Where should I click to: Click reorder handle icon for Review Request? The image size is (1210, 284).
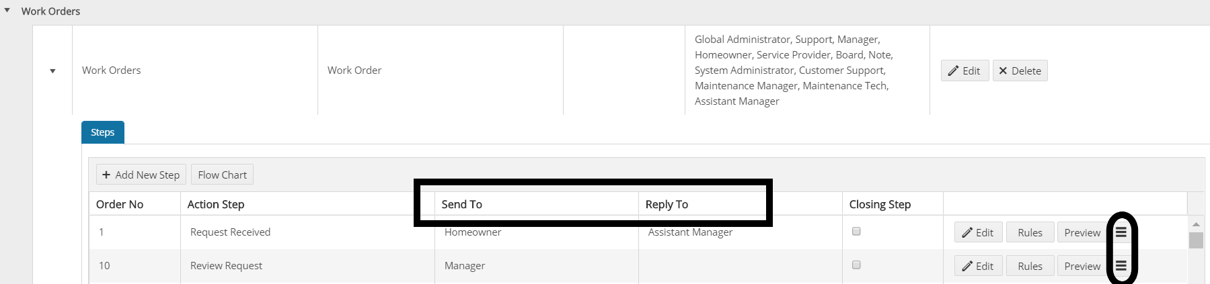[x=1121, y=266]
